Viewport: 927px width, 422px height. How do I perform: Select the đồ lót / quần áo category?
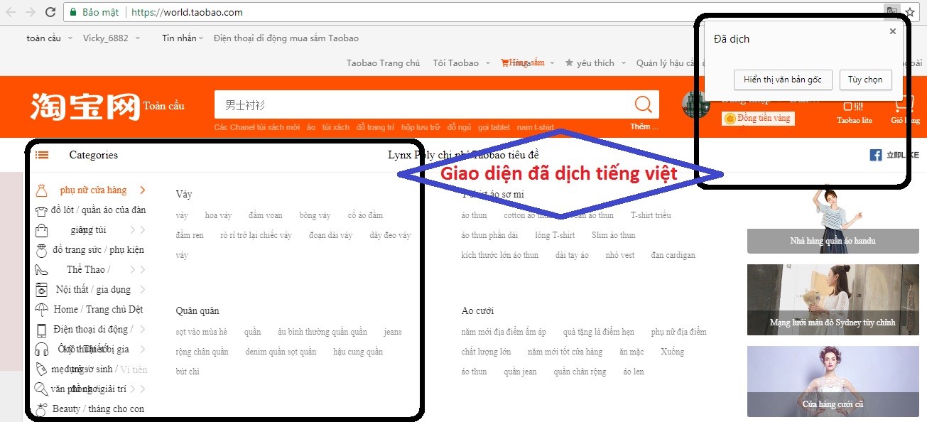(x=99, y=210)
